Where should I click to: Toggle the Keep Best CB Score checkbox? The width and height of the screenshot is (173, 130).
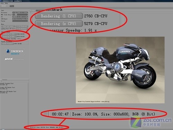coord(2,29)
